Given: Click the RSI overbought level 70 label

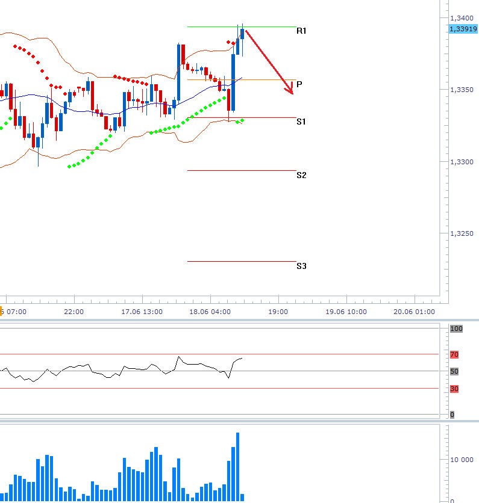Looking at the screenshot, I should click(x=454, y=354).
